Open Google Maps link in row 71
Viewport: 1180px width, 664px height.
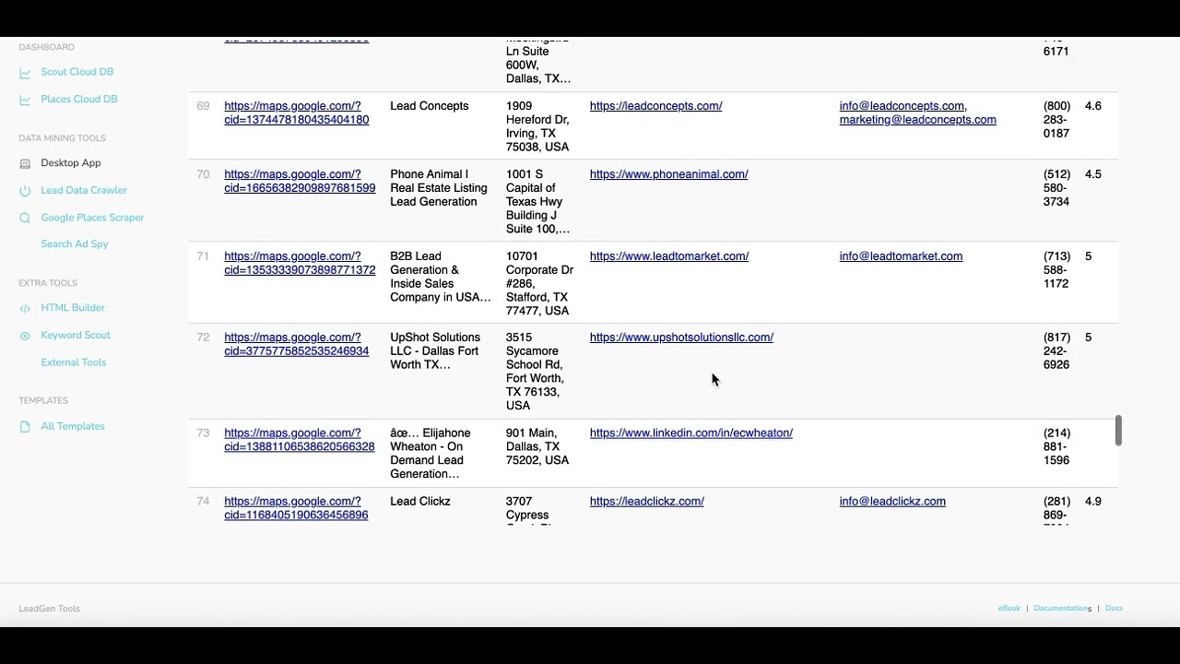click(300, 263)
